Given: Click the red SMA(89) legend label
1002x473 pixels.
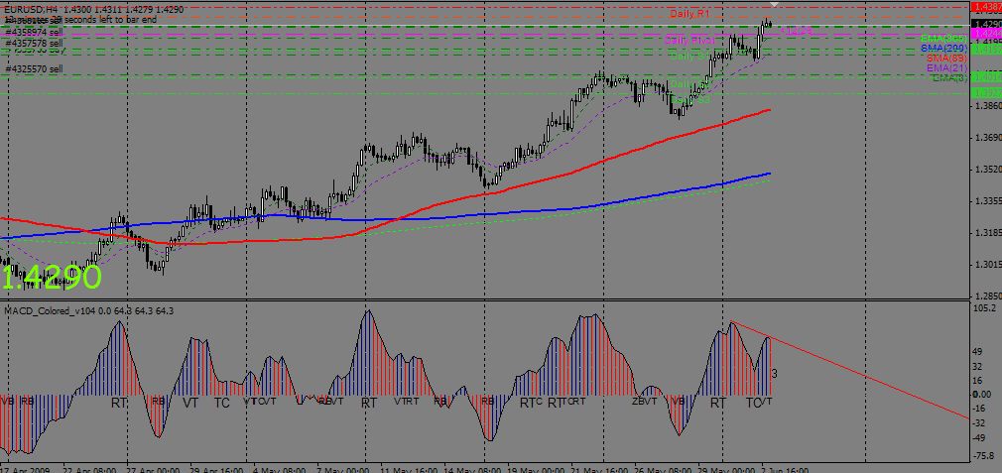Looking at the screenshot, I should tap(946, 58).
